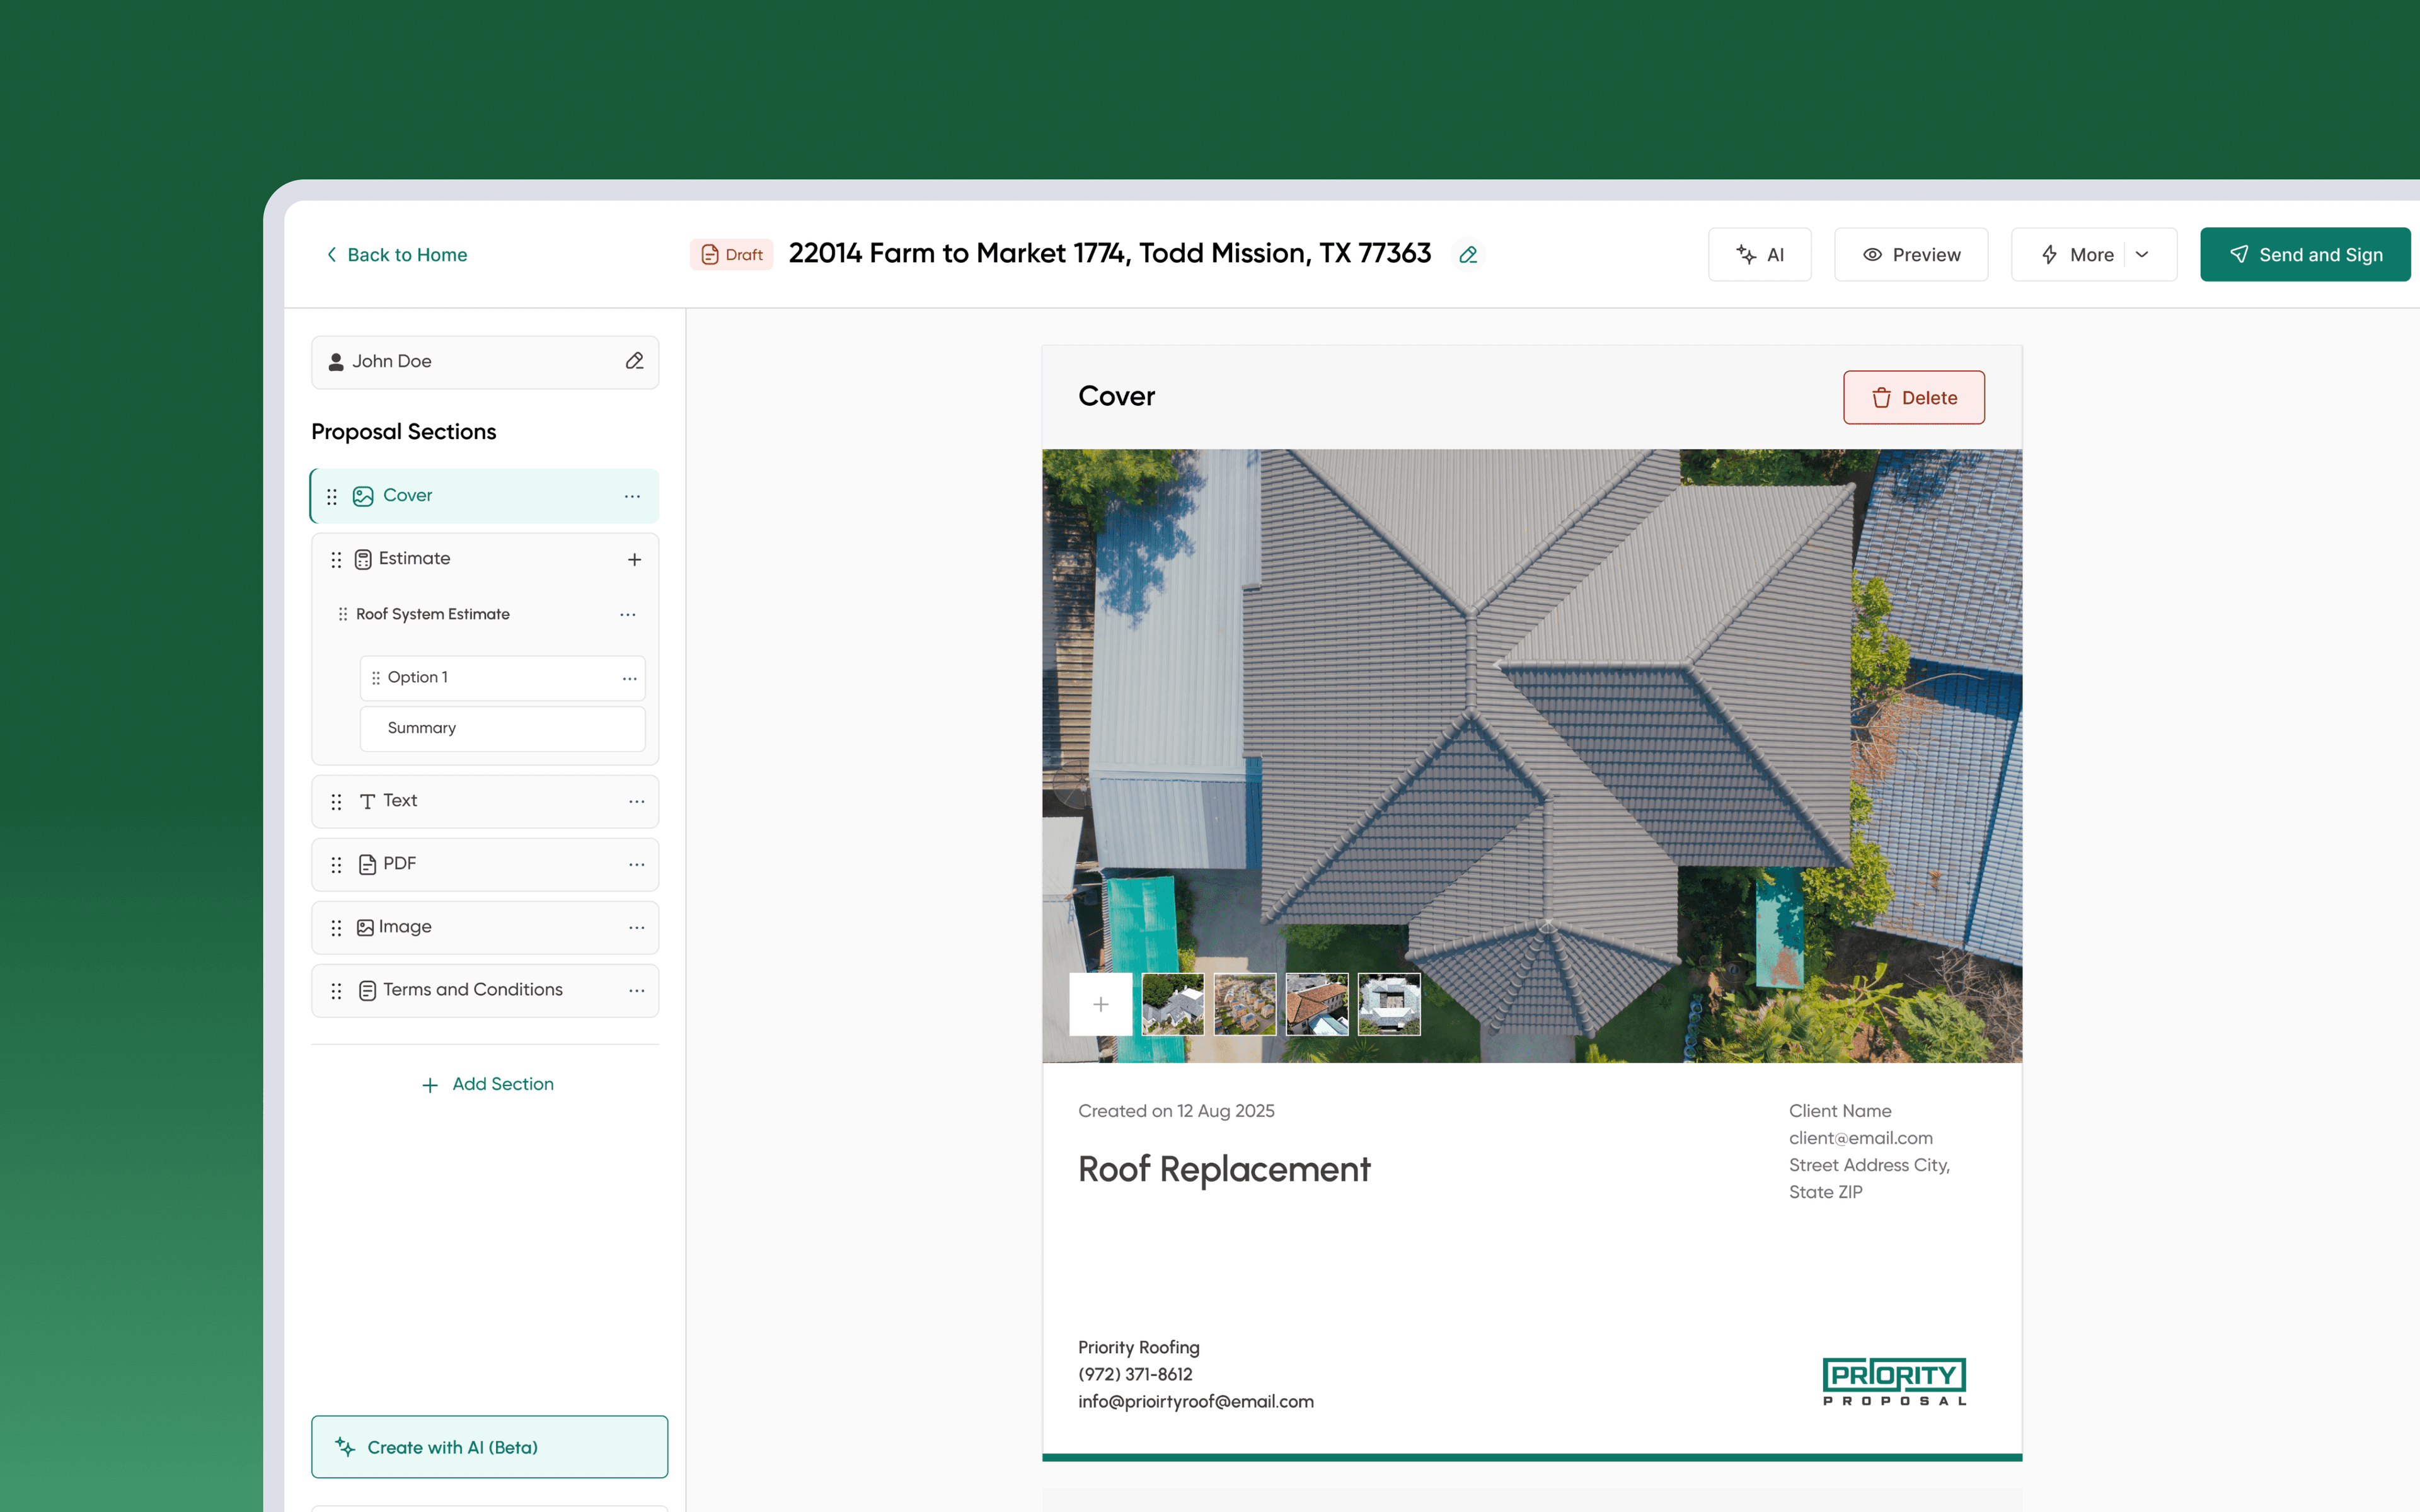Select the Estimate section
The image size is (2420, 1512).
pyautogui.click(x=485, y=559)
